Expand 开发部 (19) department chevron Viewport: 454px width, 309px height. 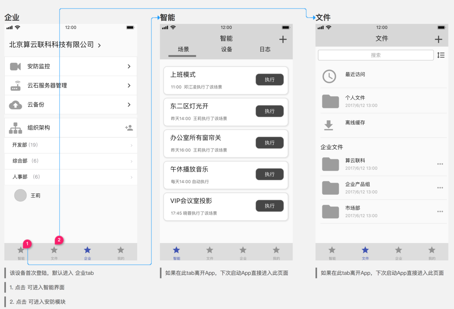point(132,146)
